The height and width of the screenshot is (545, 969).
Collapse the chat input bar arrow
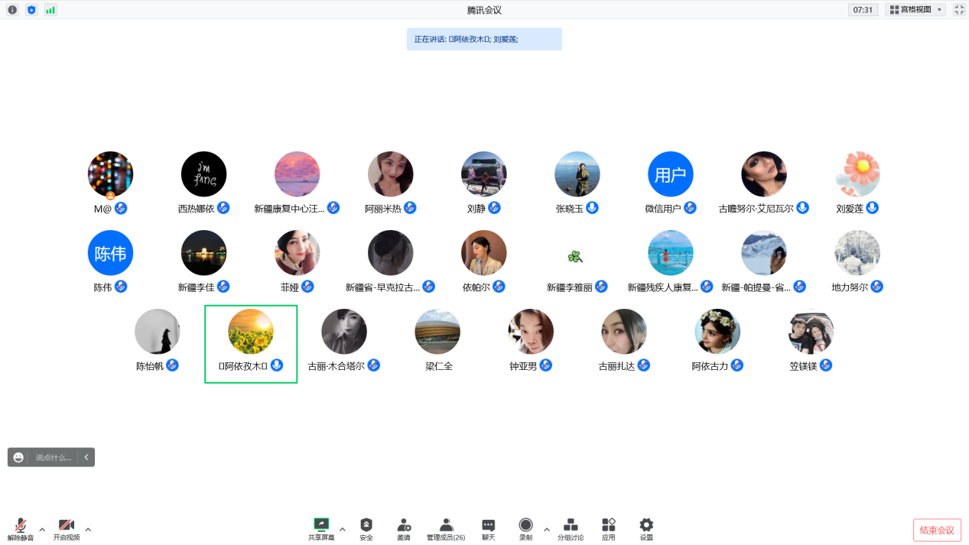[x=86, y=457]
